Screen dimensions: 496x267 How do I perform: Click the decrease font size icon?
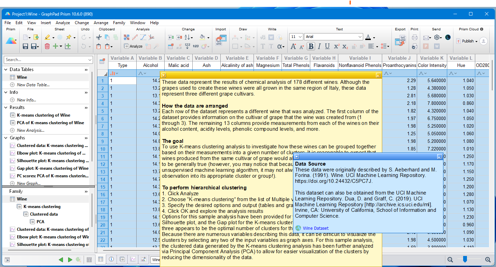click(302, 47)
